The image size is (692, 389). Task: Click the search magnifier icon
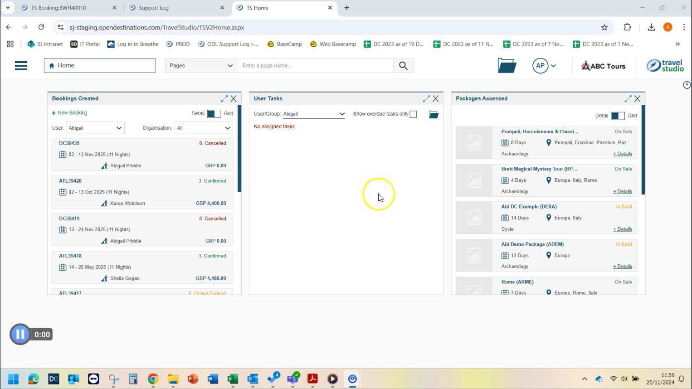point(403,66)
